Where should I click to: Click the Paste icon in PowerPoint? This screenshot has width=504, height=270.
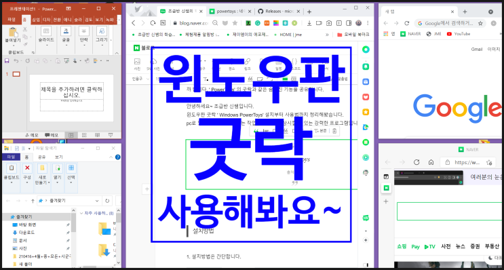pos(13,33)
